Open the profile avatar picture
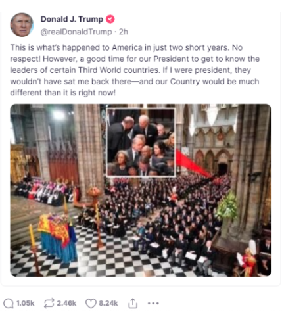This screenshot has height=311, width=282. pyautogui.click(x=22, y=24)
